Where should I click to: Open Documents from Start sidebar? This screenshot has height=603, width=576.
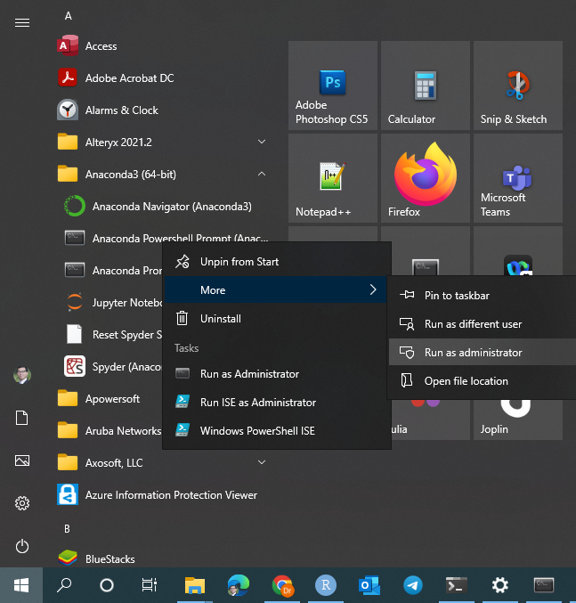[22, 418]
